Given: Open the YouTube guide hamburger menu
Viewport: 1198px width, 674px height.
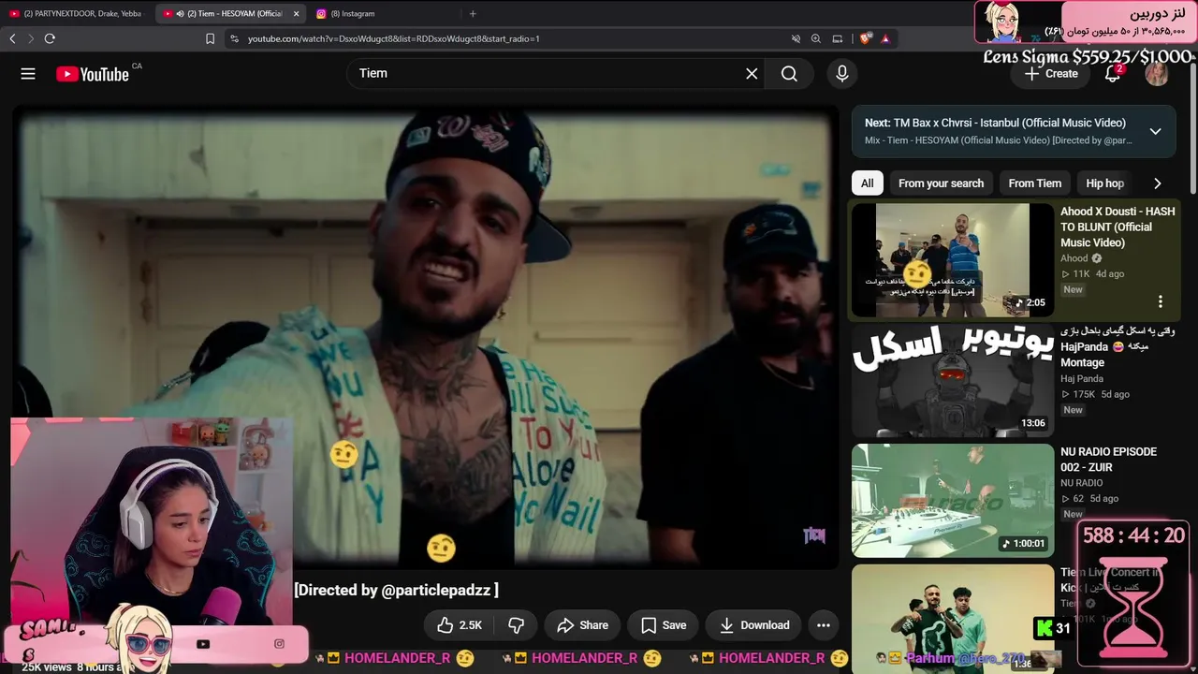Looking at the screenshot, I should point(28,74).
